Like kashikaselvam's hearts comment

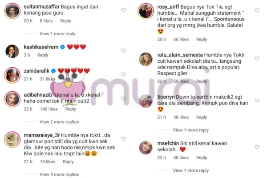123,51
